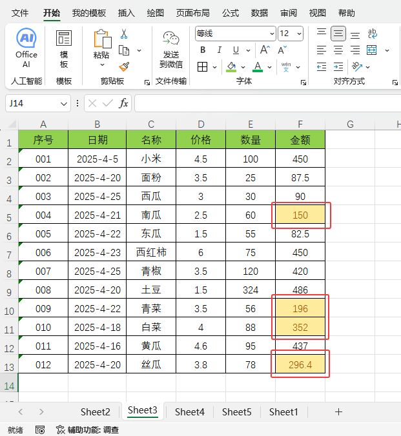Viewport: 401px width, 436px height.
Task: Send file via 发送到微信
Action: 171,49
